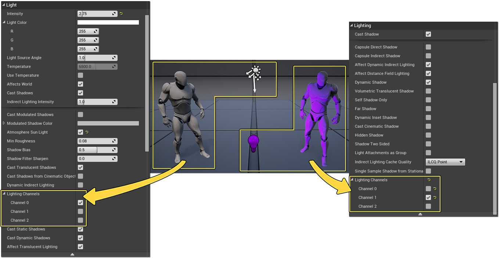Viewport: 500px width, 258px height.
Task: Click the collapse arrow at bottom of Light panel
Action: click(x=72, y=254)
